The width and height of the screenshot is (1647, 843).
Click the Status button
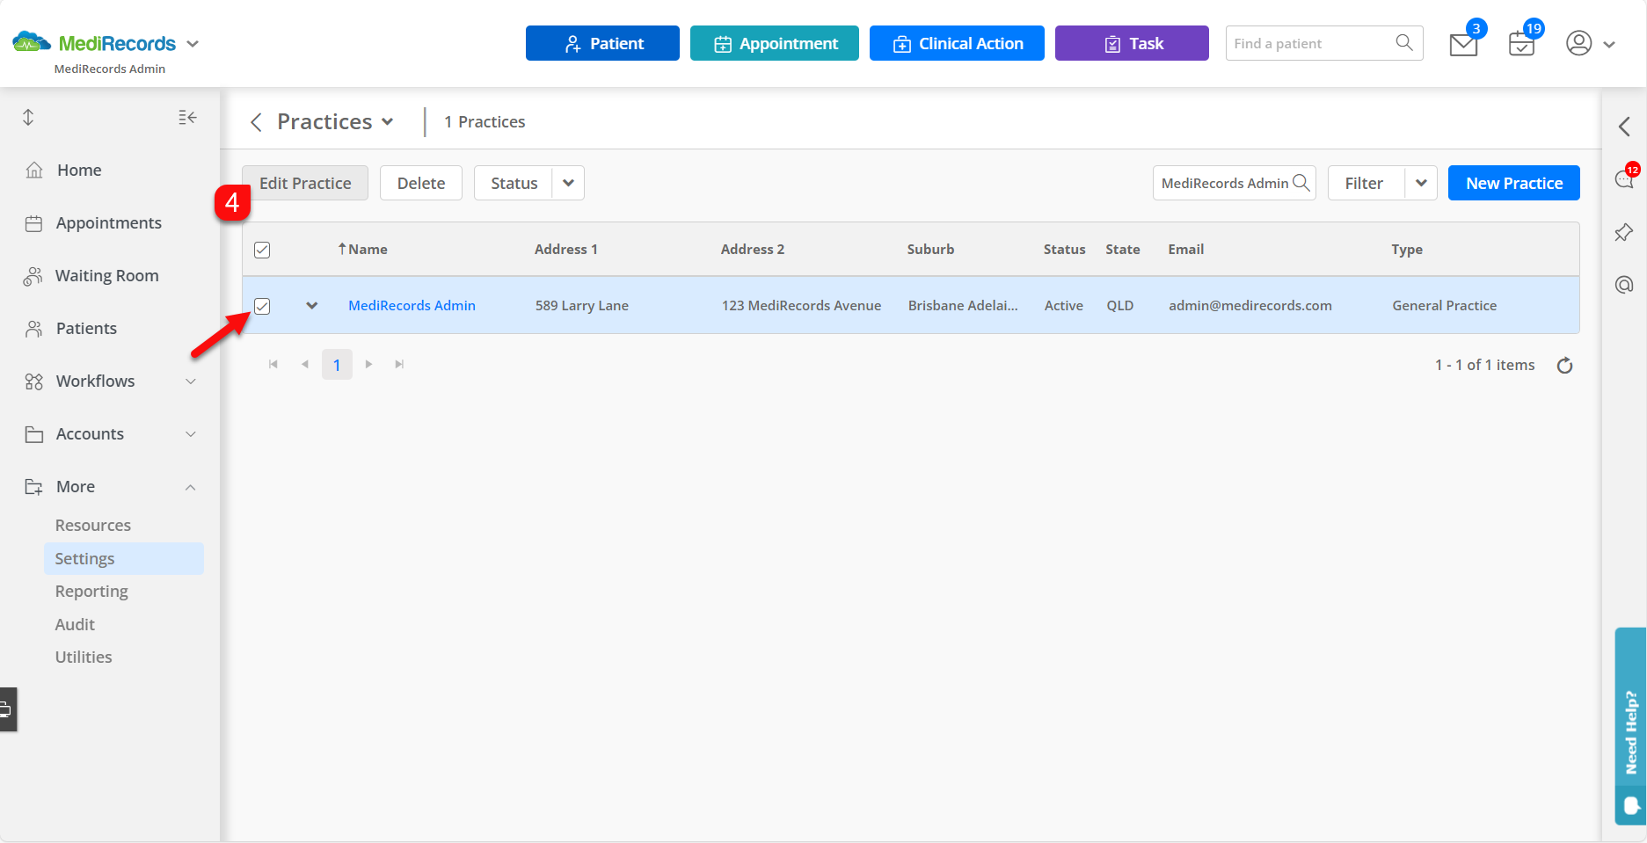(x=514, y=183)
